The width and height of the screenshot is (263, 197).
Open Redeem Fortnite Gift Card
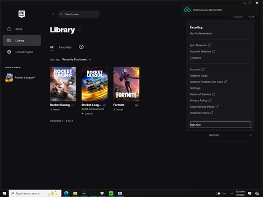208,82
